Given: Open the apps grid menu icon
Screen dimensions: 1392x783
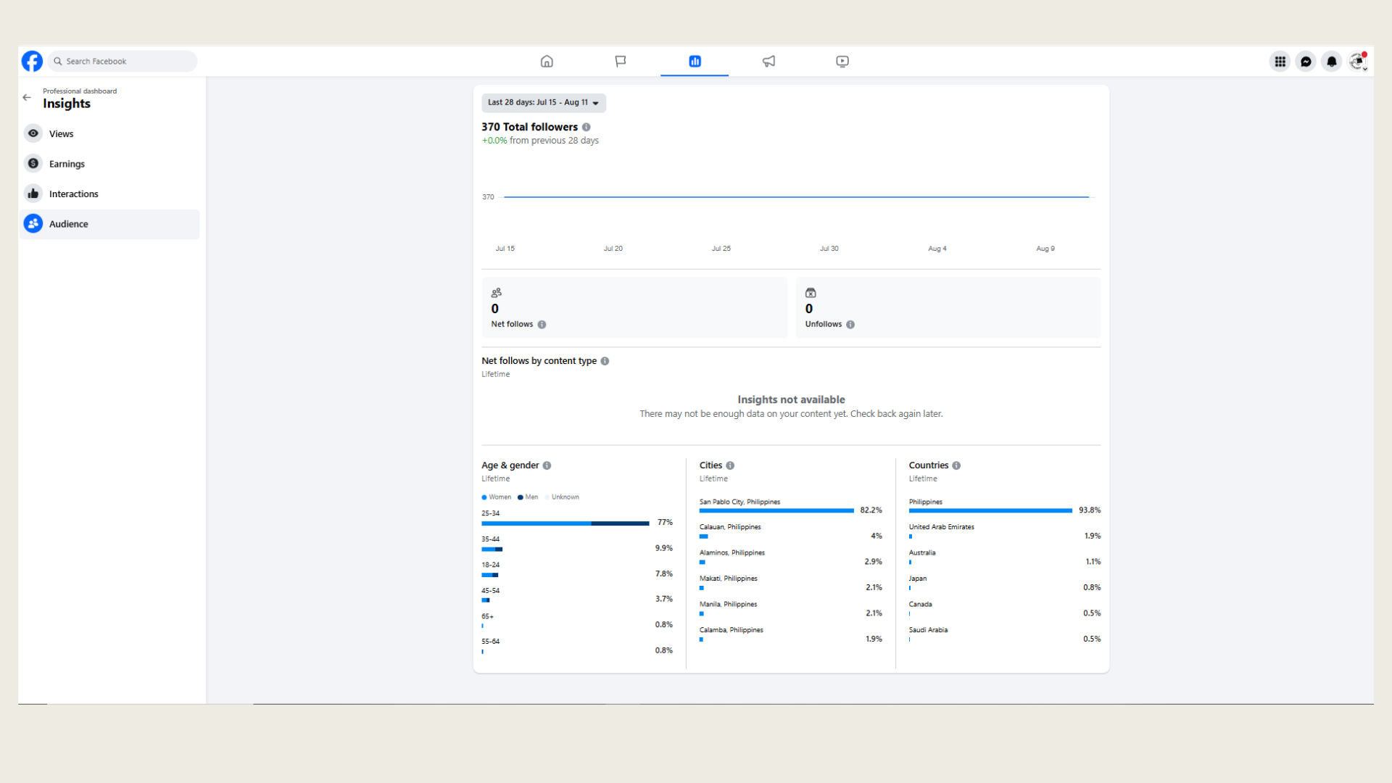Looking at the screenshot, I should (x=1280, y=62).
